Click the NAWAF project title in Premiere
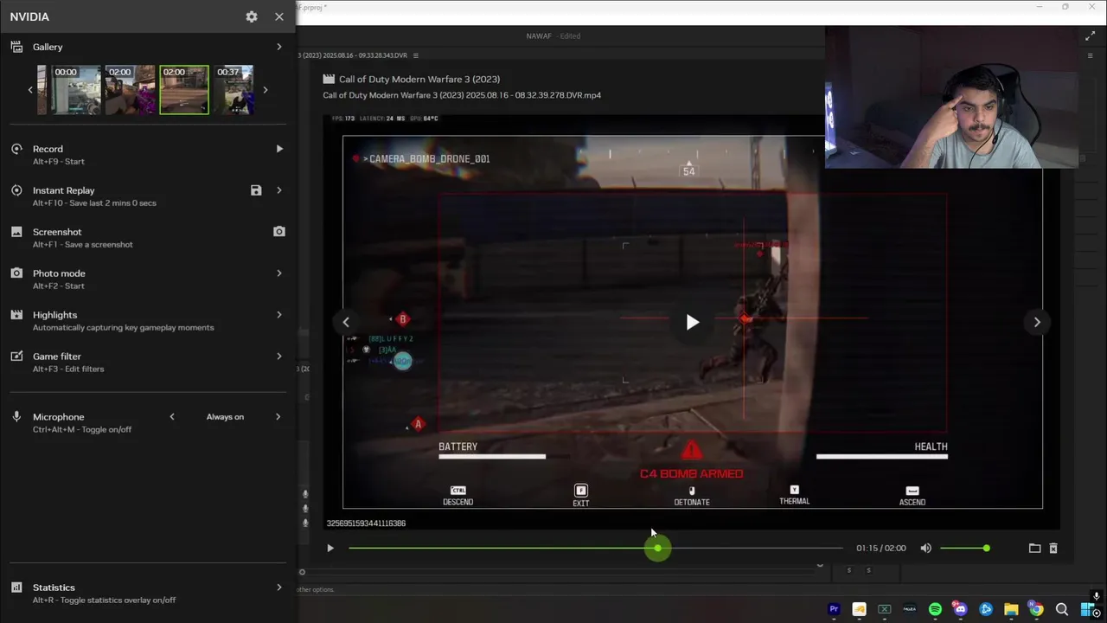 click(541, 36)
